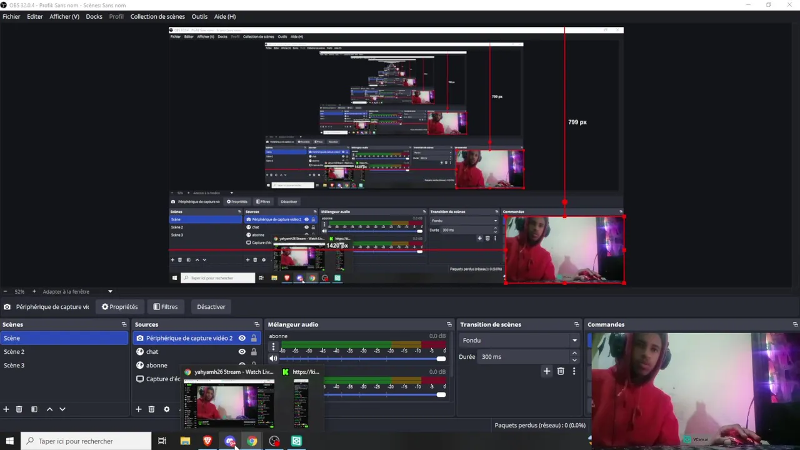
Task: Undock the Scènes panel
Action: click(124, 324)
